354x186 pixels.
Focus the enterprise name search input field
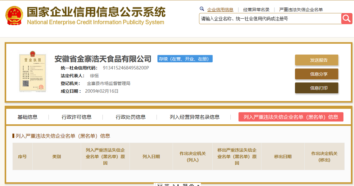coord(270,19)
